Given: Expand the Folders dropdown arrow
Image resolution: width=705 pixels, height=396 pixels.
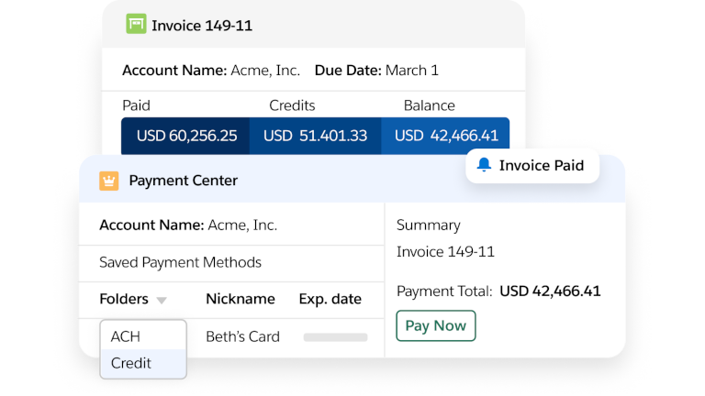Looking at the screenshot, I should click(x=162, y=300).
